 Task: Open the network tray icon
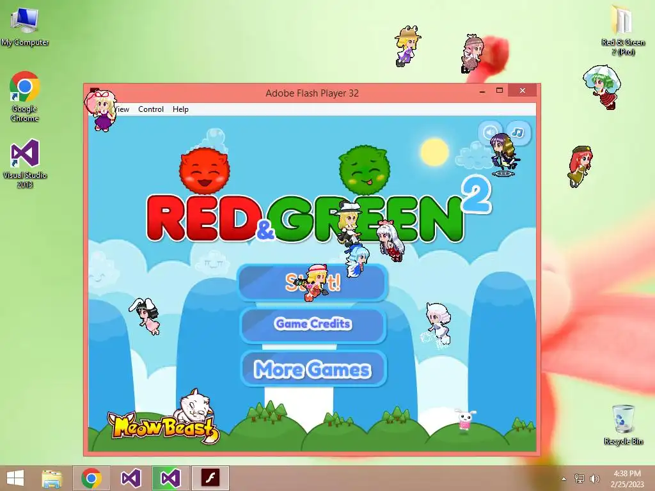(x=580, y=479)
